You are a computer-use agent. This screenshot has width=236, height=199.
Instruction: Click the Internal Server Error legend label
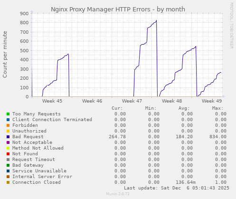pos(42,177)
